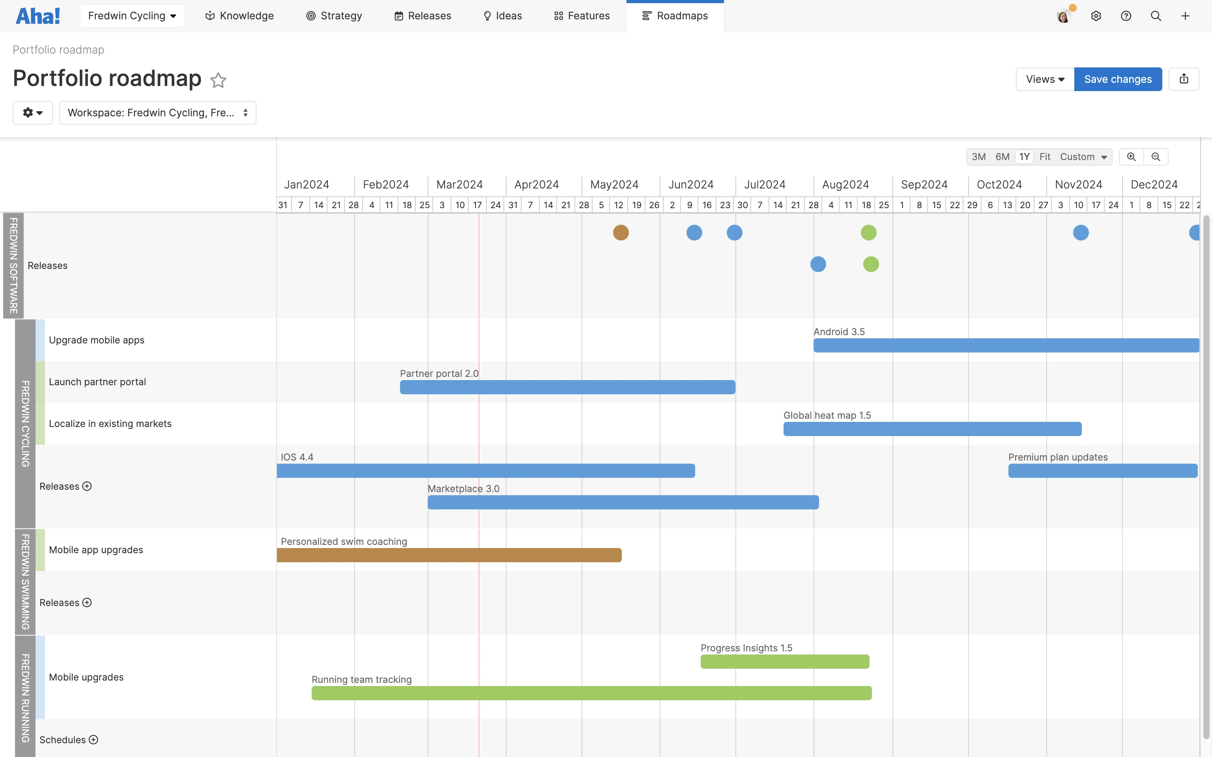Image resolution: width=1212 pixels, height=757 pixels.
Task: Click the green milestone circle in Aug2024
Action: (x=868, y=232)
